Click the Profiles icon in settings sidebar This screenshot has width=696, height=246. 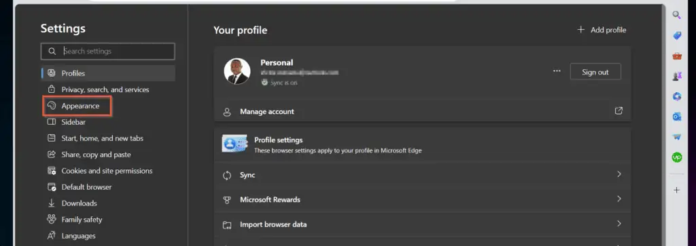click(52, 73)
